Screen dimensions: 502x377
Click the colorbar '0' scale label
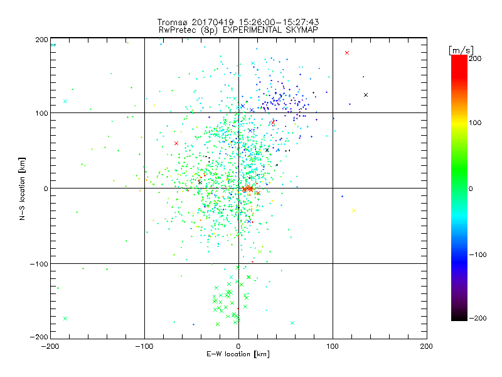coord(471,188)
